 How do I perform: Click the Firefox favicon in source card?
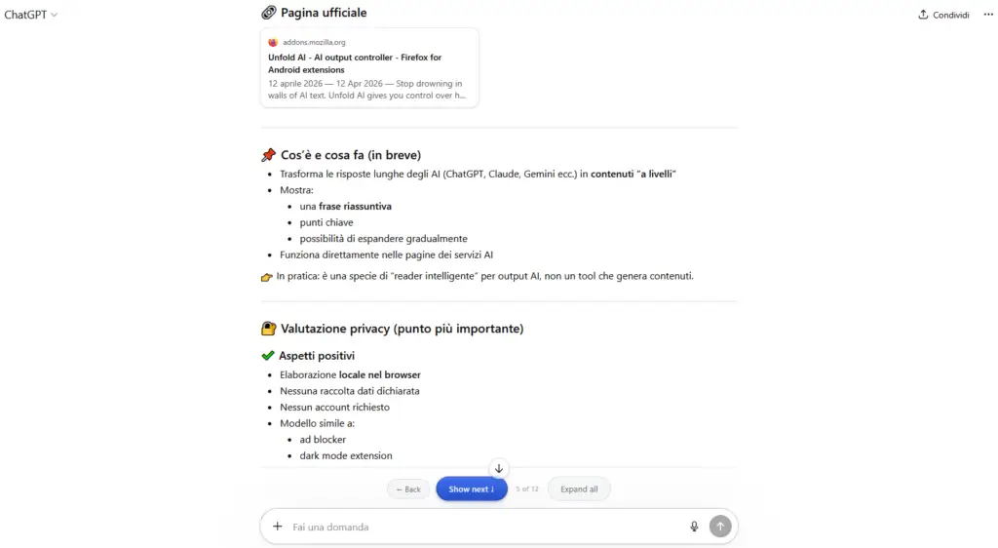(273, 42)
